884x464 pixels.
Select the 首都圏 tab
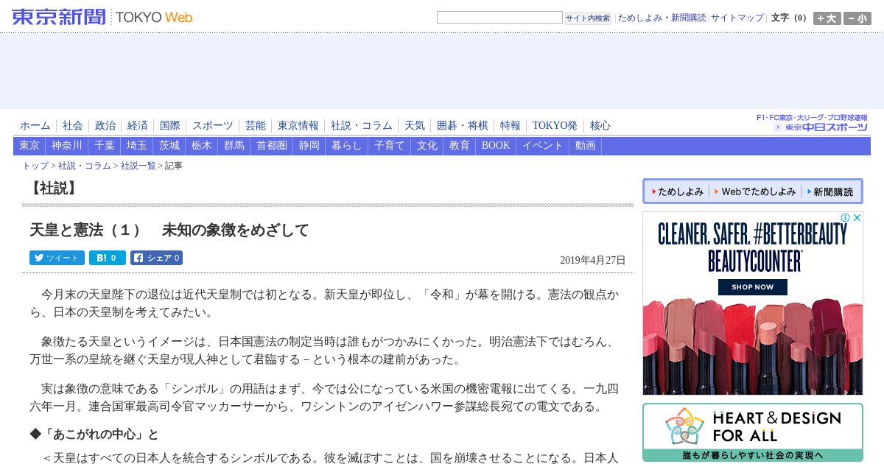pyautogui.click(x=272, y=146)
